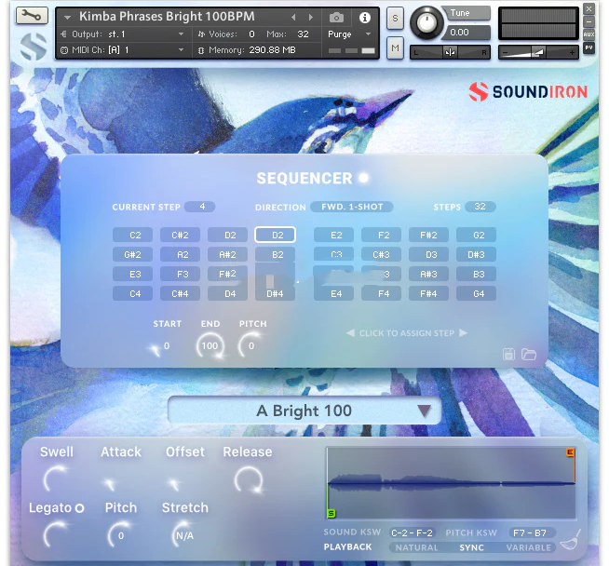Viewport: 609px width, 566px height.
Task: Toggle the Solo S button
Action: coord(395,18)
